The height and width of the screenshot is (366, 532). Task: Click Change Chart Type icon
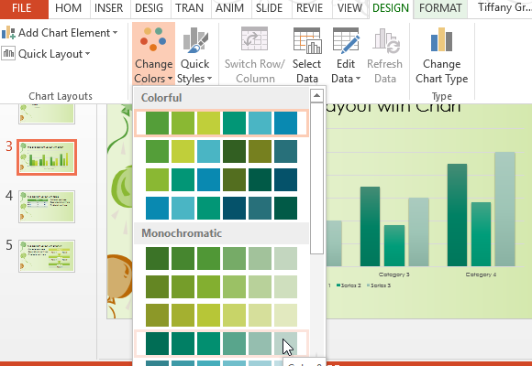[x=441, y=39]
